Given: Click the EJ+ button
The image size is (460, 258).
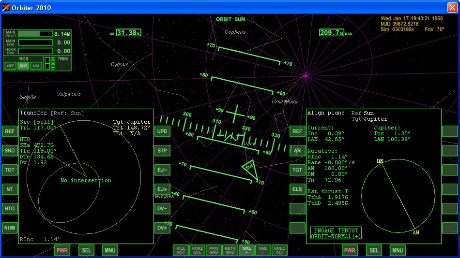Looking at the screenshot, I should pyautogui.click(x=162, y=189).
